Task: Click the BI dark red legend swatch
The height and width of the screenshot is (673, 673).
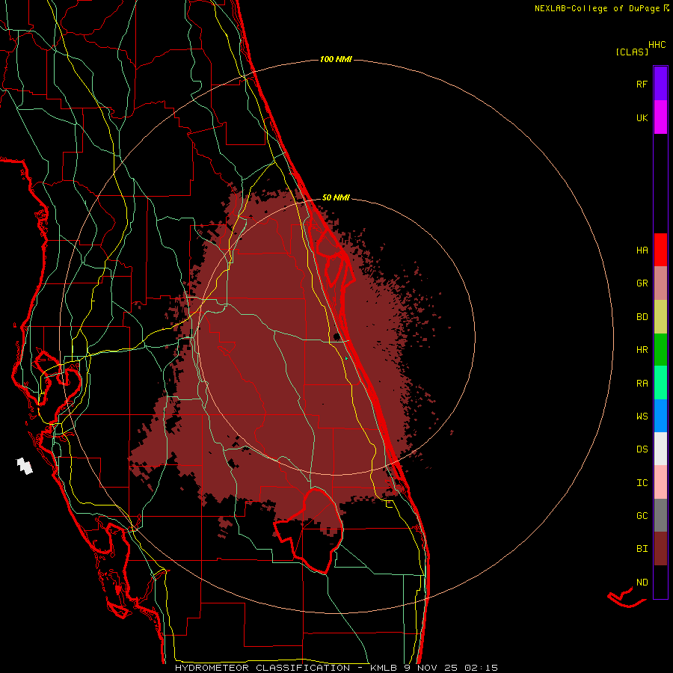Action: [660, 549]
